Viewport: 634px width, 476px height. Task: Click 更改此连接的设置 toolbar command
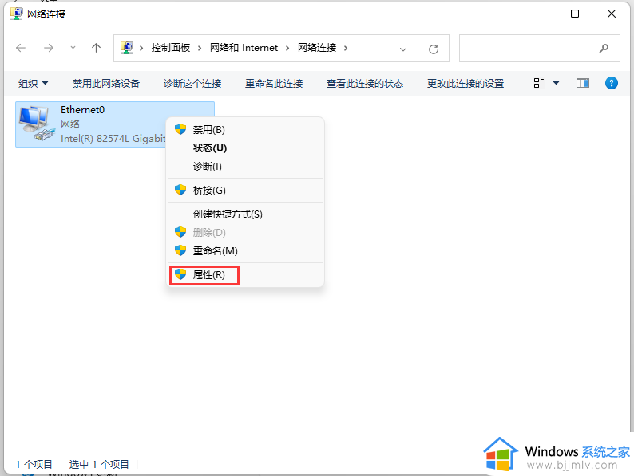466,84
